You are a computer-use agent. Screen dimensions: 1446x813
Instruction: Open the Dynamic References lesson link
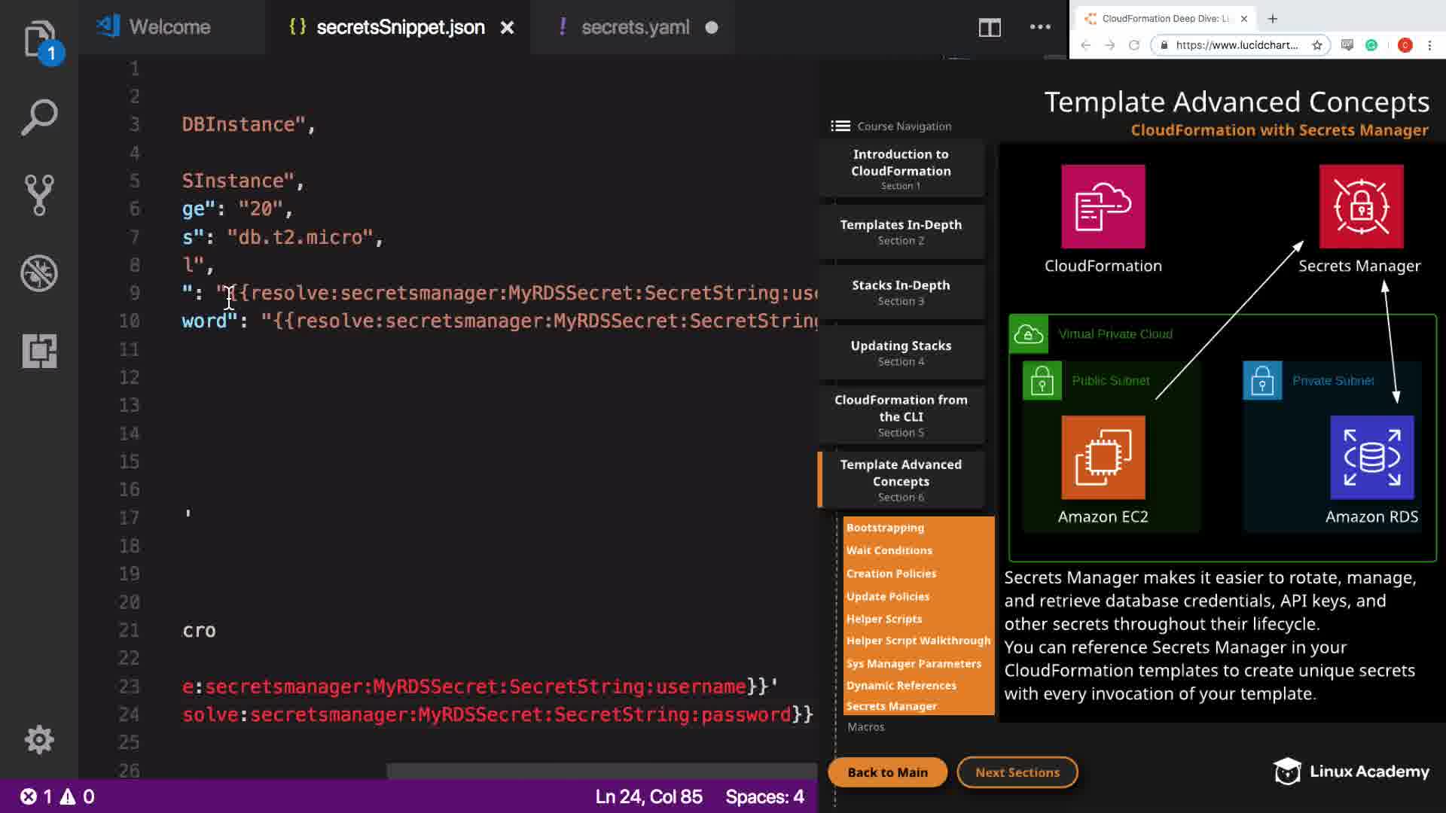901,685
